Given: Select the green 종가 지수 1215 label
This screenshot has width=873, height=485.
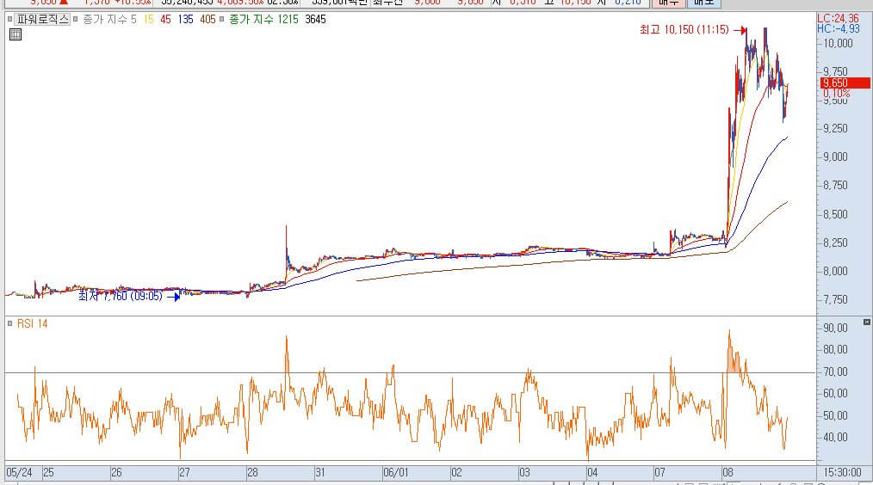Looking at the screenshot, I should click(263, 20).
